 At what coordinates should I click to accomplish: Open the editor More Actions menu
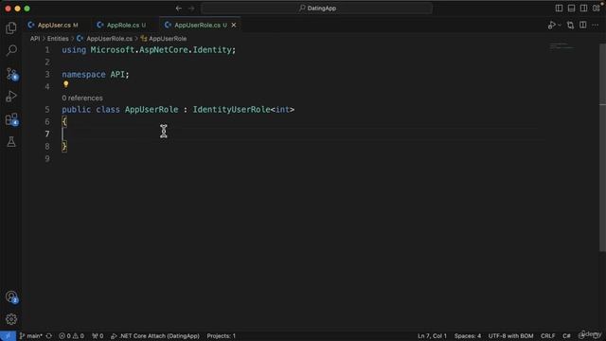[x=596, y=26]
